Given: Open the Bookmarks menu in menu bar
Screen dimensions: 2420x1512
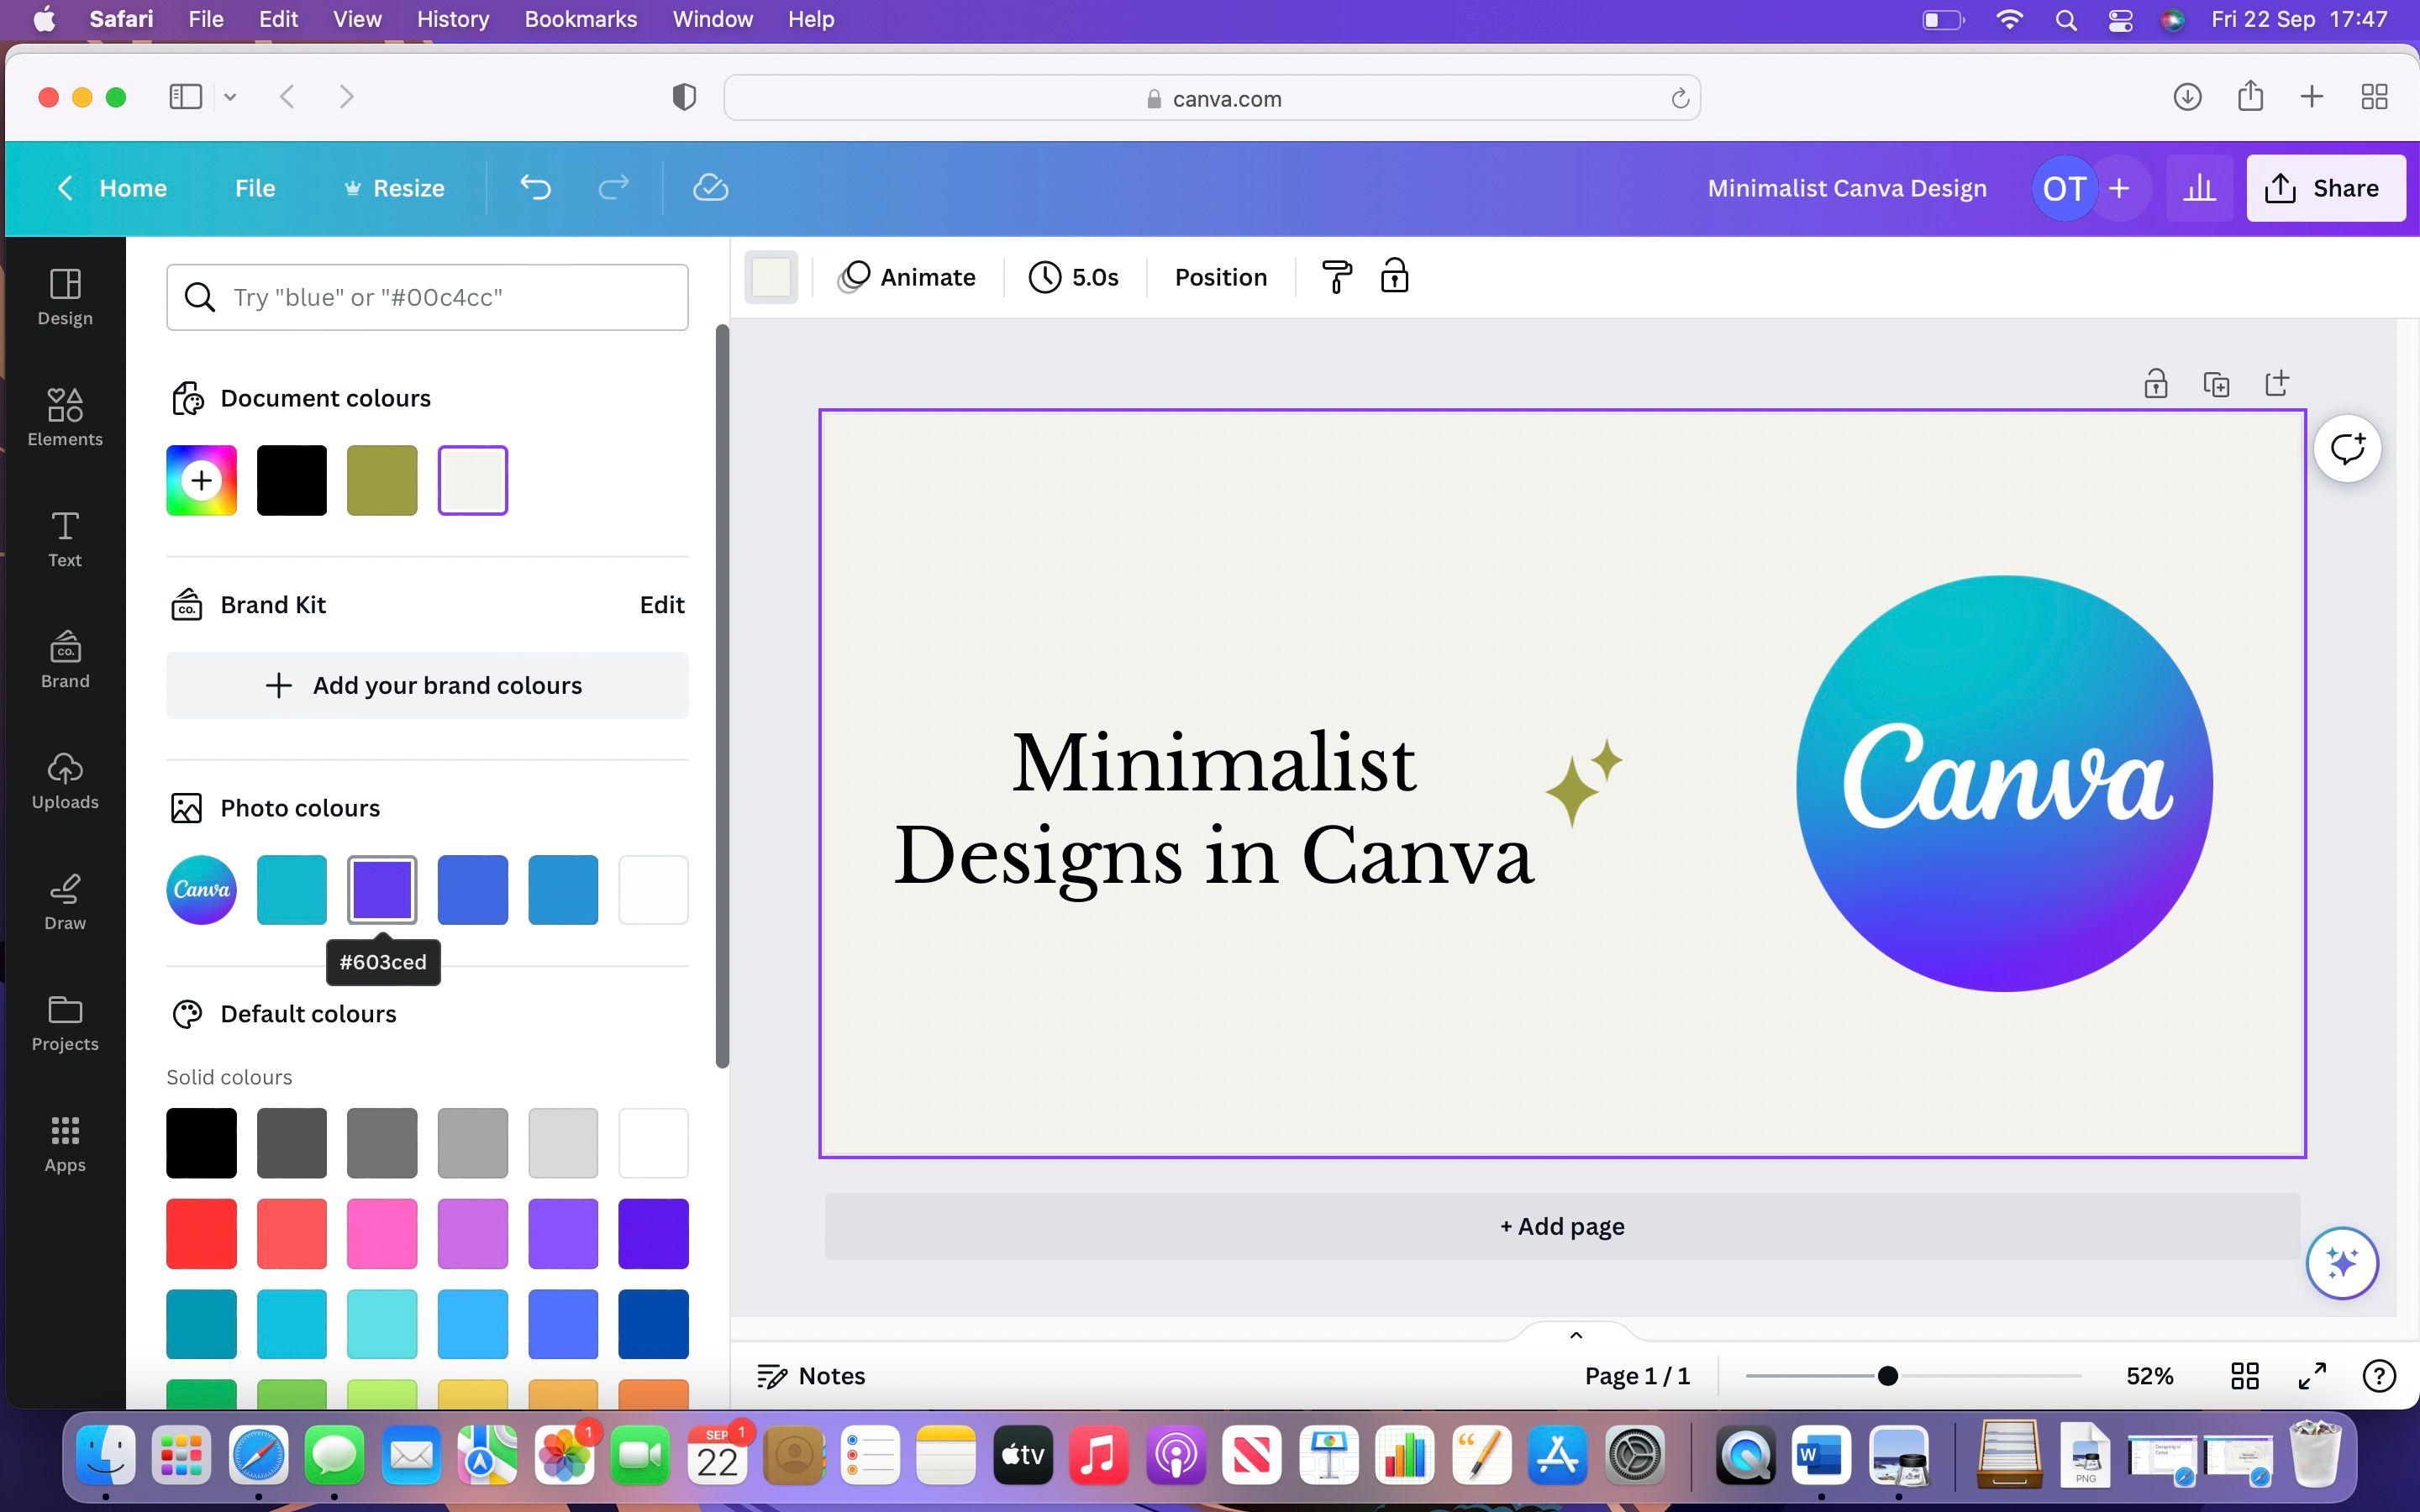Looking at the screenshot, I should coord(581,19).
